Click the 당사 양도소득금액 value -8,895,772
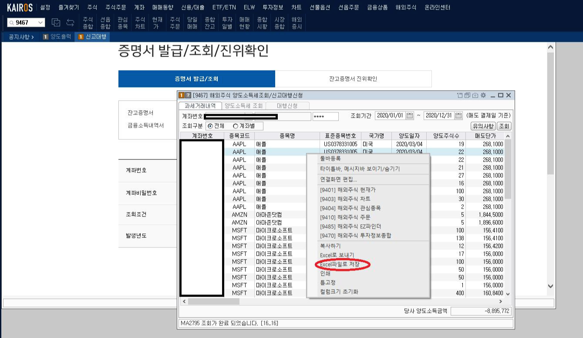This screenshot has width=583, height=338. click(x=481, y=311)
